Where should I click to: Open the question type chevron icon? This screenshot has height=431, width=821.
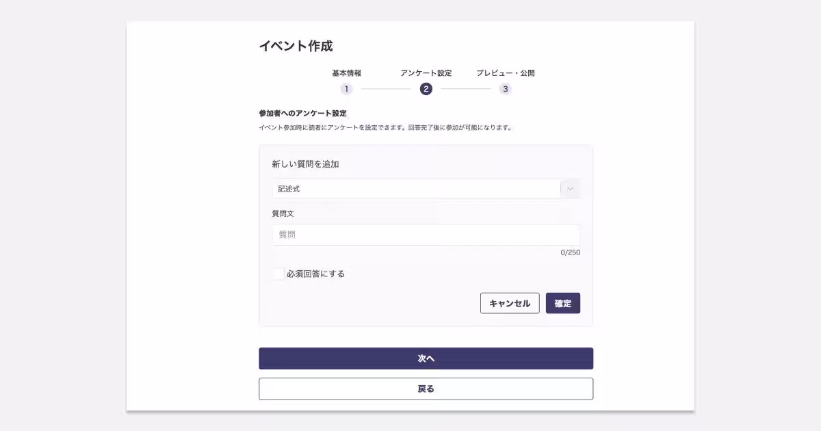coord(569,188)
